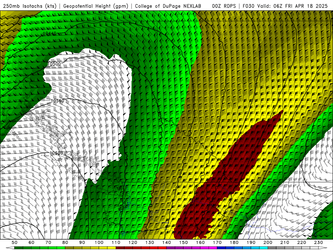Click the 180 value on the color scale
Viewport: 333px width, 250px height.
tap(234, 242)
